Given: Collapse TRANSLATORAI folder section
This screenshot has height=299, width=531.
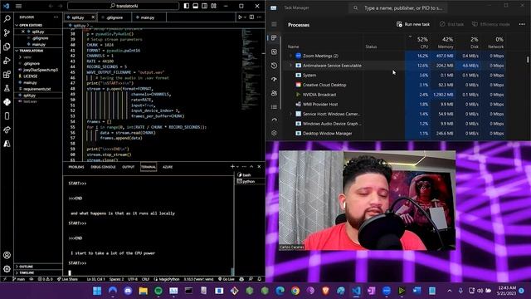Looking at the screenshot, I should point(38,51).
